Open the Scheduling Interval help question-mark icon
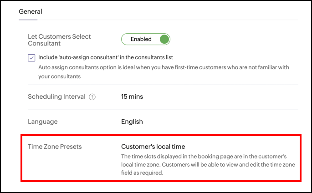The image size is (312, 193). point(92,97)
